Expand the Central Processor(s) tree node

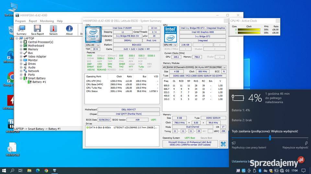(21, 42)
